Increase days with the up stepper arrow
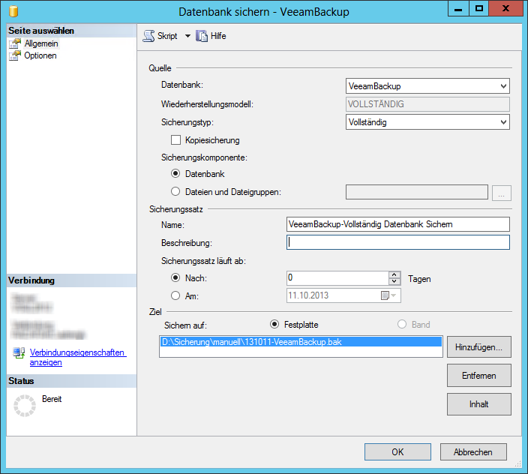 tap(394, 274)
